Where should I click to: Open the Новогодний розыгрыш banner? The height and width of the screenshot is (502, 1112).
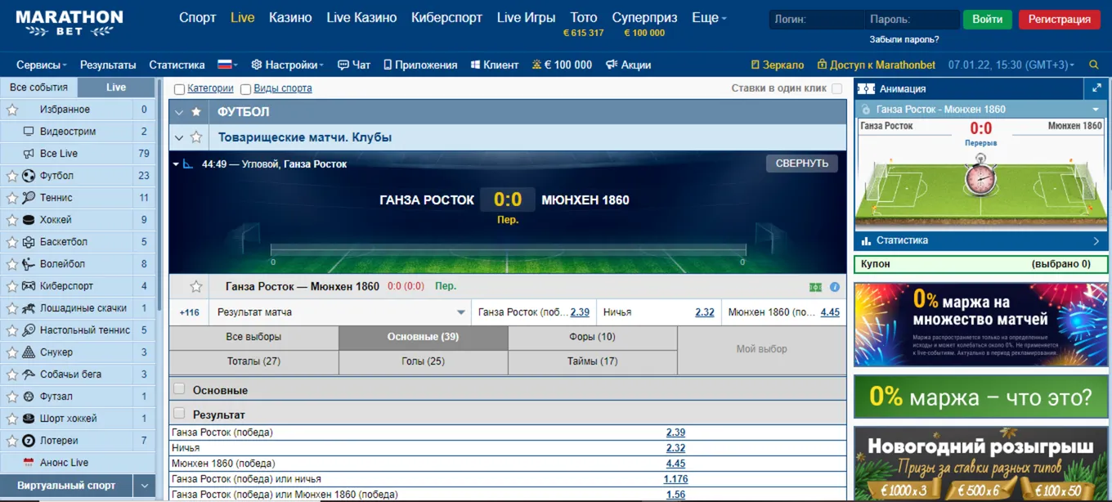(981, 464)
